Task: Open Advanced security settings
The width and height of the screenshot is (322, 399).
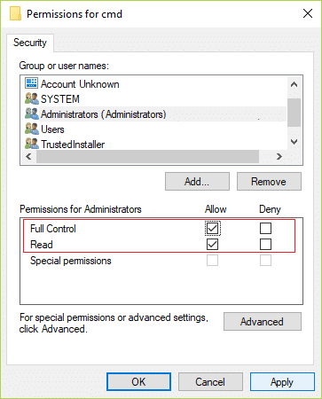Action: [x=263, y=322]
